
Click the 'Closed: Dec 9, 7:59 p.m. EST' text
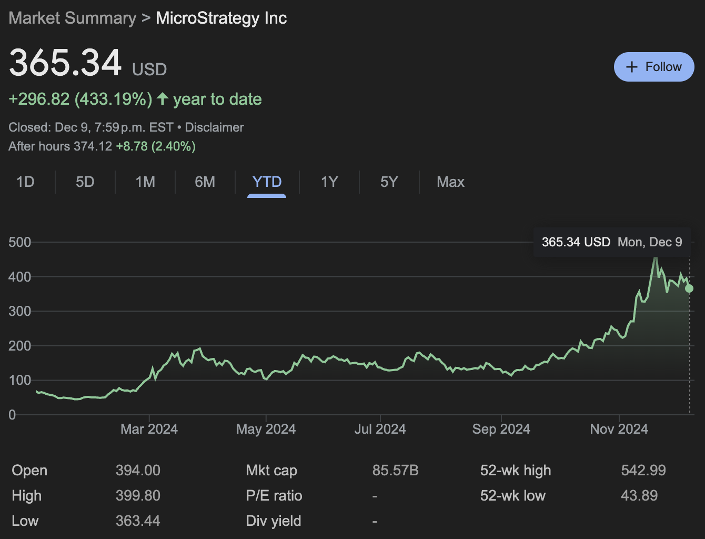[91, 127]
